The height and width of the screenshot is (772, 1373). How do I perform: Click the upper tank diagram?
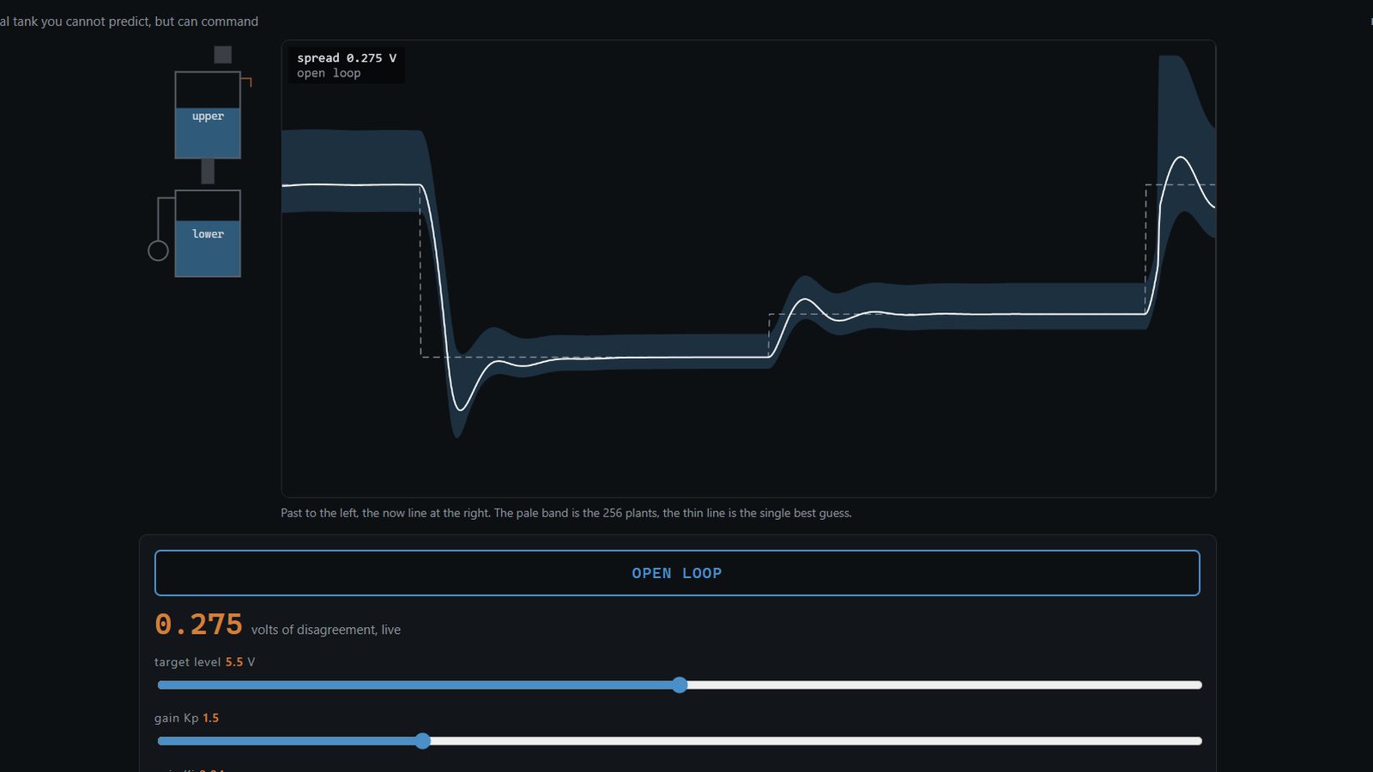208,115
